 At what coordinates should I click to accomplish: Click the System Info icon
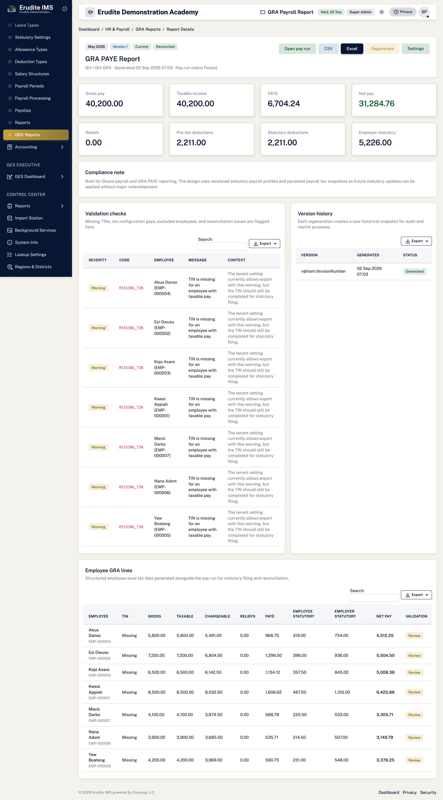tap(10, 242)
